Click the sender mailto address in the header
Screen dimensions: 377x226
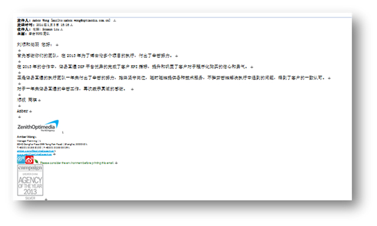pos(81,21)
